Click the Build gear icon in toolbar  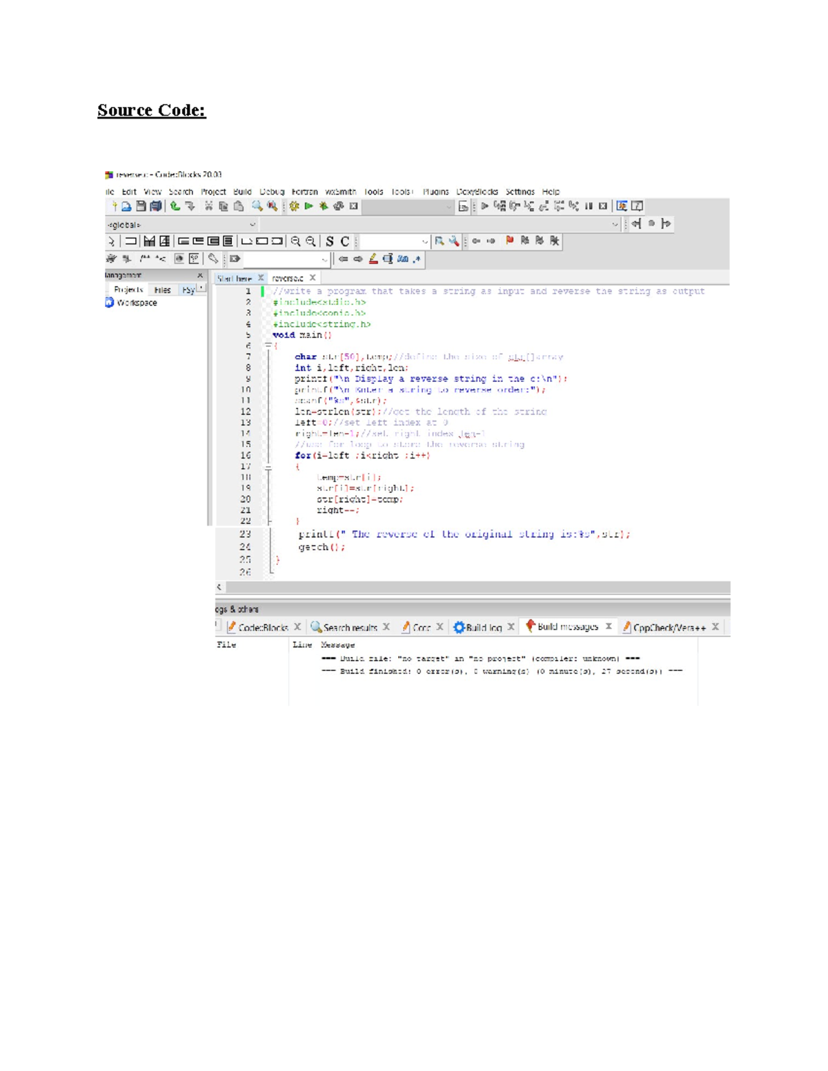pyautogui.click(x=294, y=206)
